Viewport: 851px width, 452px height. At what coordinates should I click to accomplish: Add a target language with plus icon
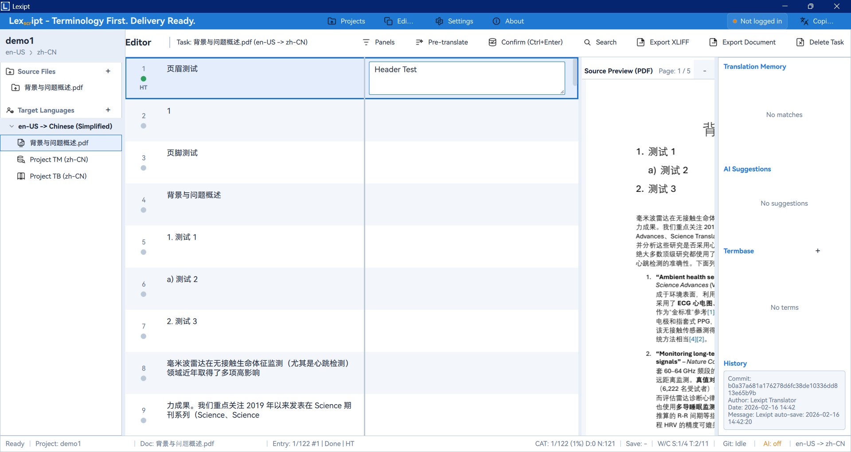pyautogui.click(x=108, y=110)
